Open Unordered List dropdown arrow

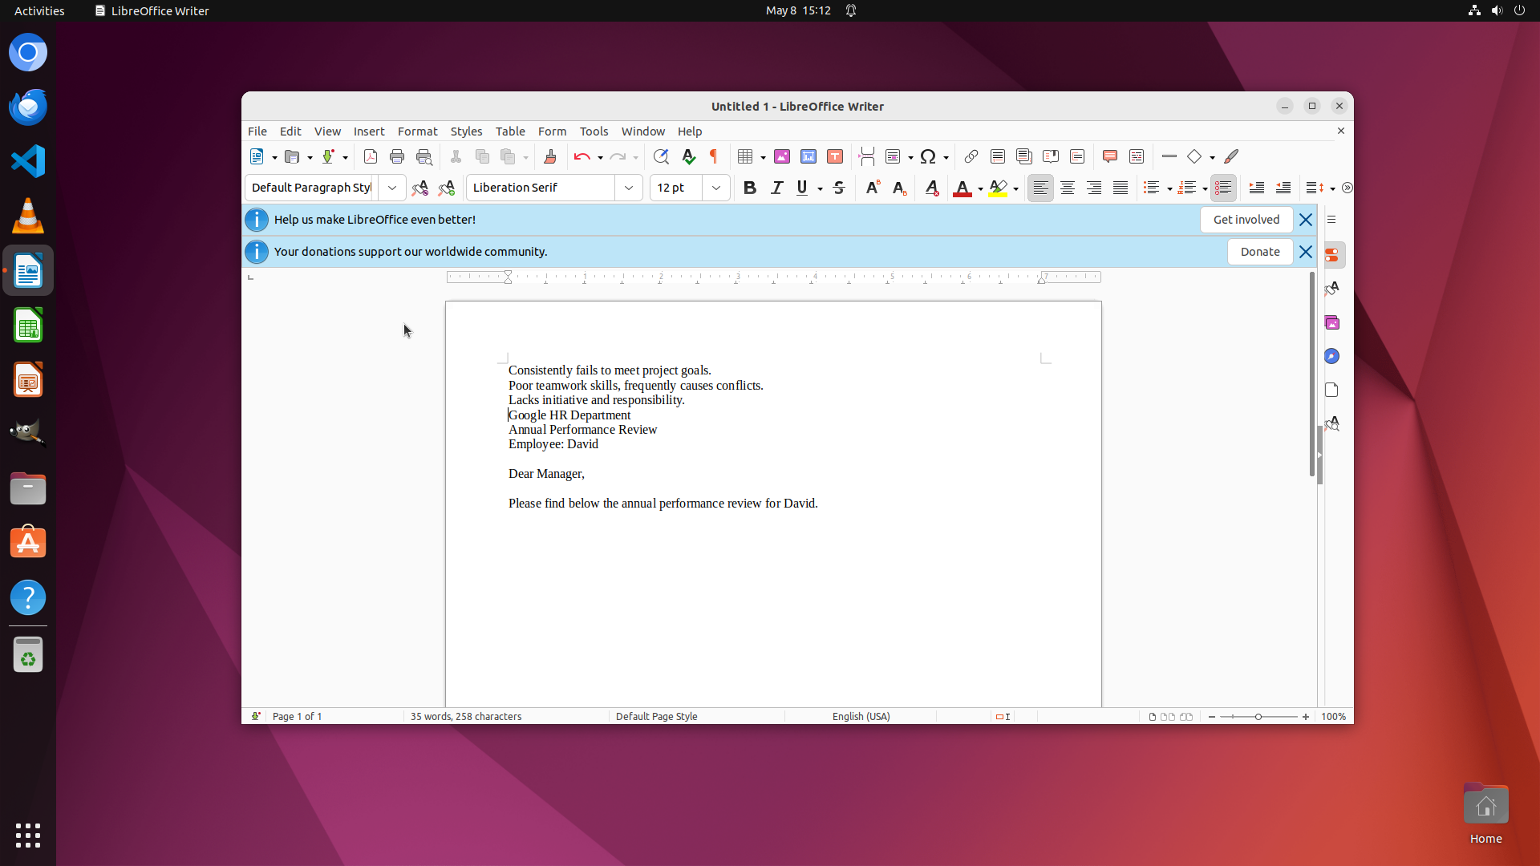[x=1169, y=188]
